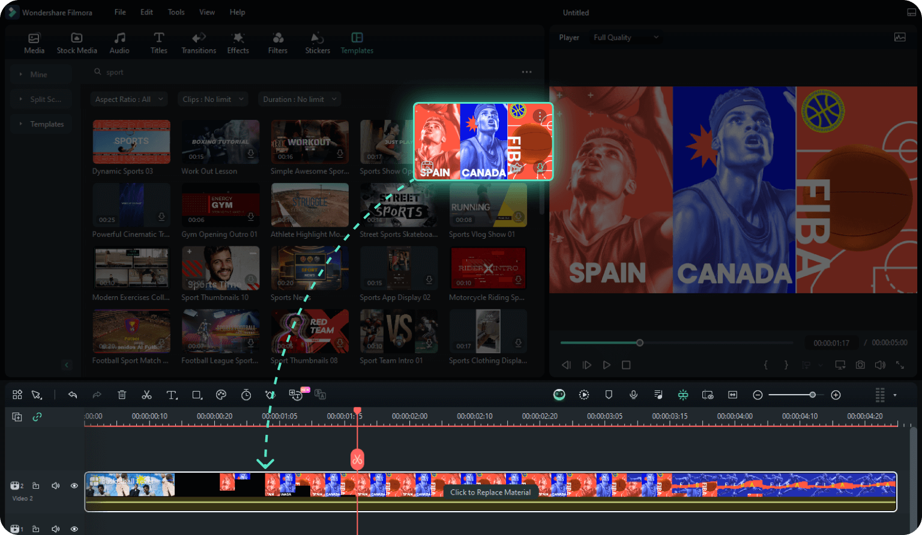Select the crop tool
Viewport: 922px width, 535px height.
coord(197,395)
